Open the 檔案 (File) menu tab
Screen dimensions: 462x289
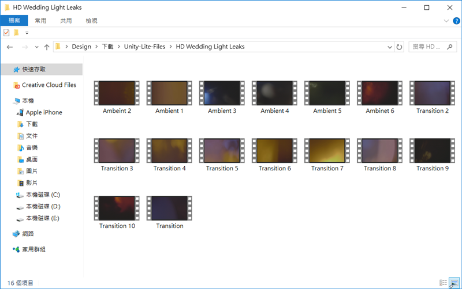[14, 21]
